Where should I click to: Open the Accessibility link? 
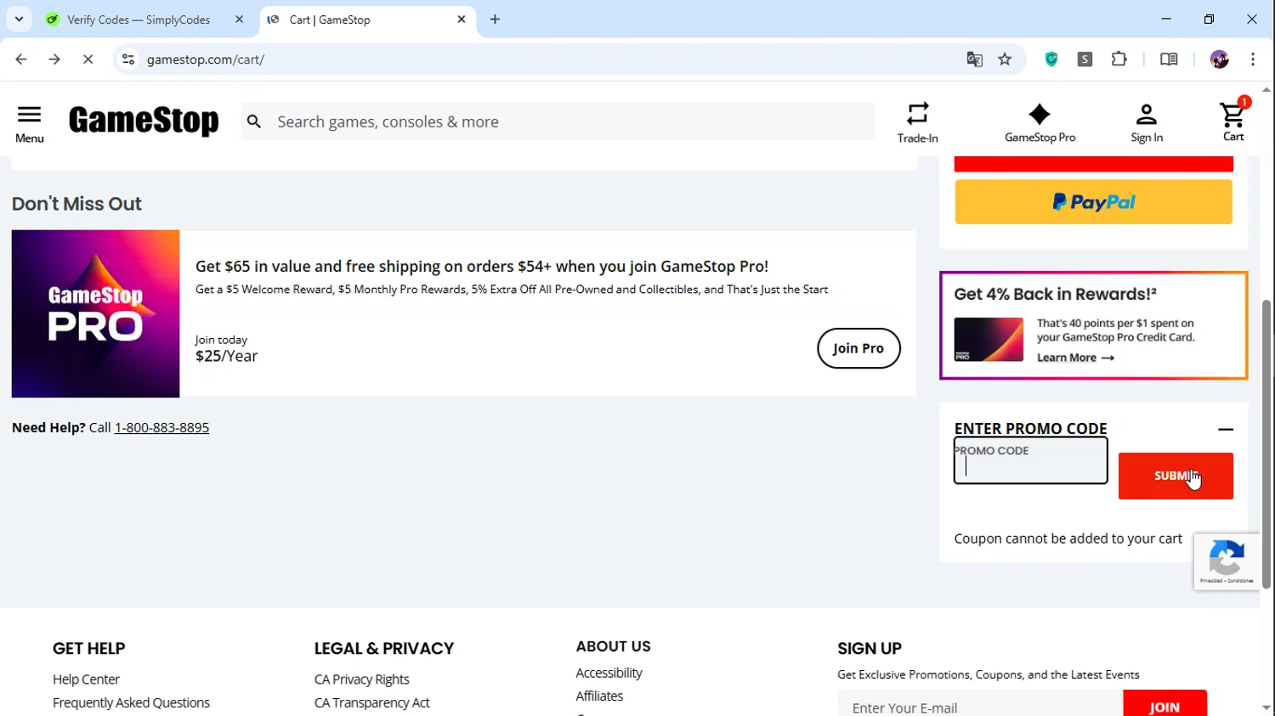tap(609, 673)
